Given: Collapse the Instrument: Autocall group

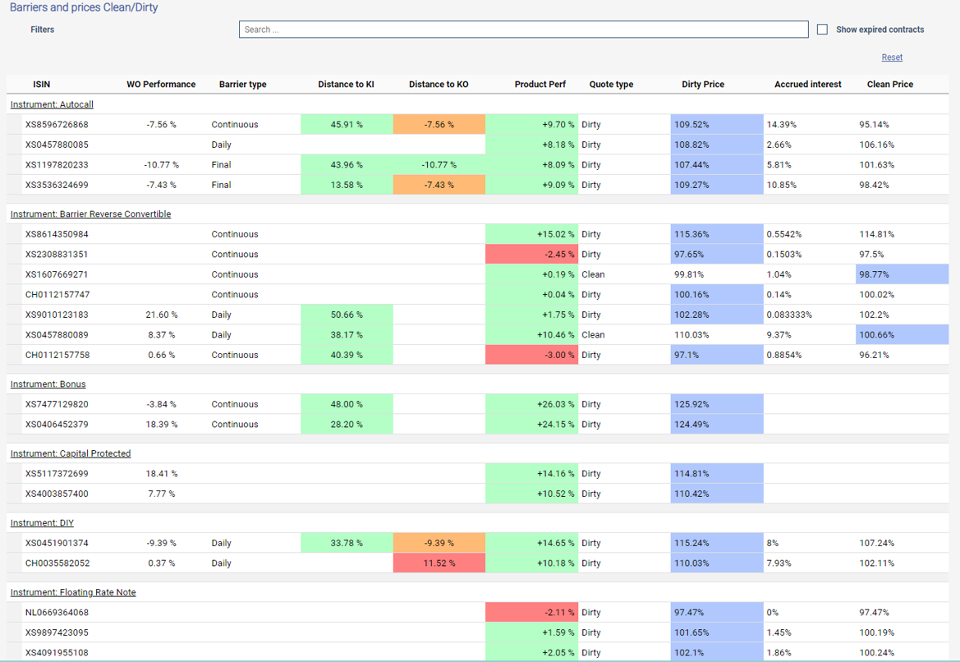Looking at the screenshot, I should pyautogui.click(x=52, y=104).
